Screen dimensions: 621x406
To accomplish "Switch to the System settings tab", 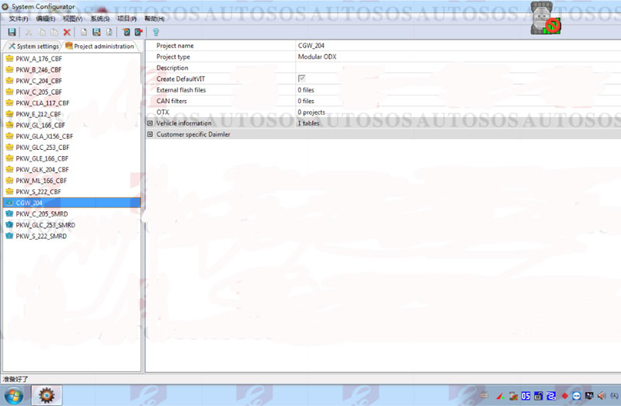I will click(33, 47).
